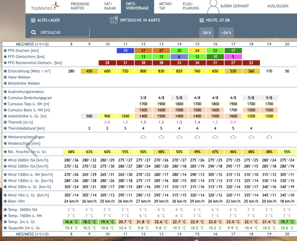Click the +24 h button
The image size is (297, 241).
(x=226, y=33)
